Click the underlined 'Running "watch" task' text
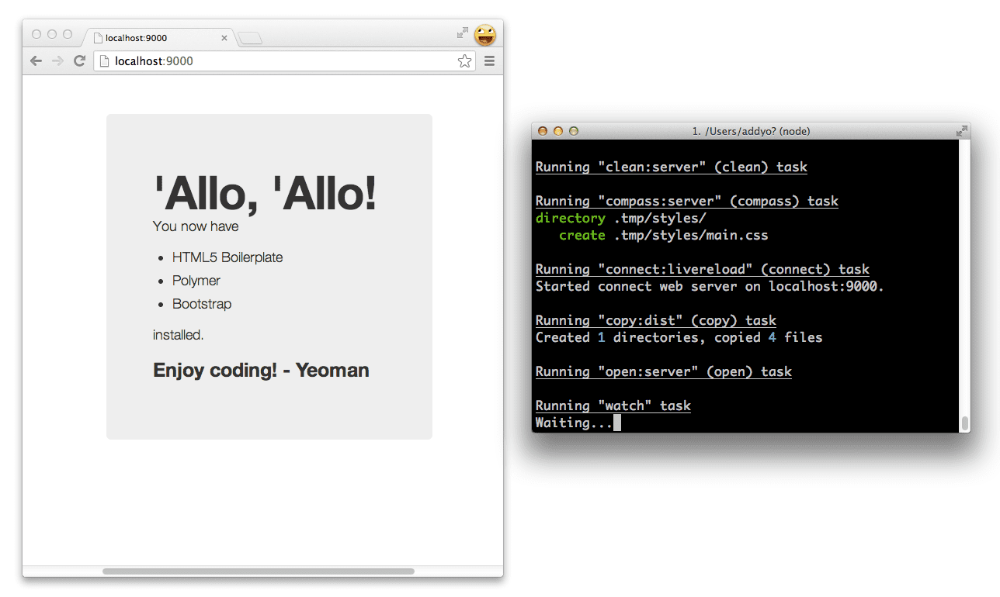The width and height of the screenshot is (1000, 597). pyautogui.click(x=613, y=405)
